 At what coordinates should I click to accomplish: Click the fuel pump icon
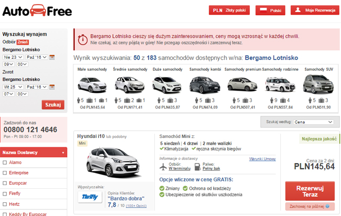[x=197, y=167]
